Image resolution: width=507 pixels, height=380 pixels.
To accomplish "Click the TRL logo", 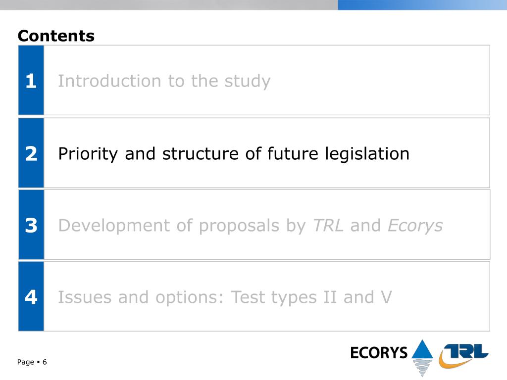I will [x=463, y=355].
